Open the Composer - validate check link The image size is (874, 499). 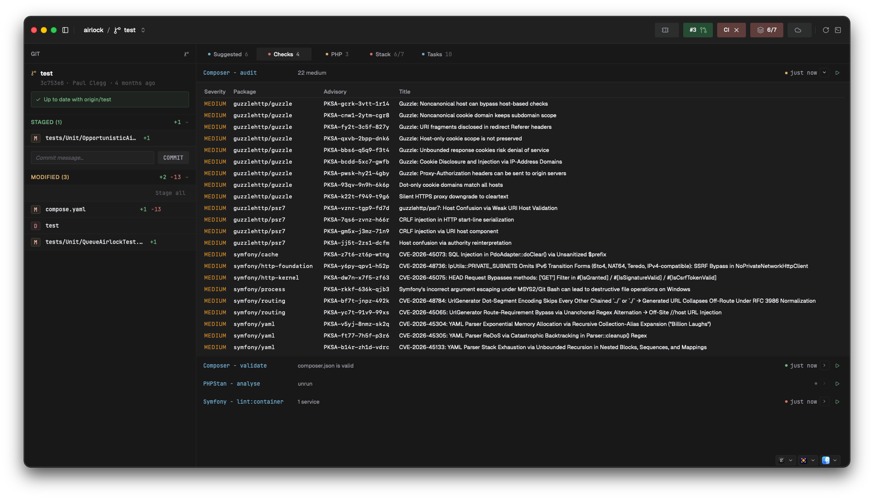coord(235,366)
